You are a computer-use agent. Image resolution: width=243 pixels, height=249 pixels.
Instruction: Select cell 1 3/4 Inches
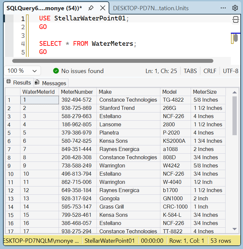(x=208, y=141)
